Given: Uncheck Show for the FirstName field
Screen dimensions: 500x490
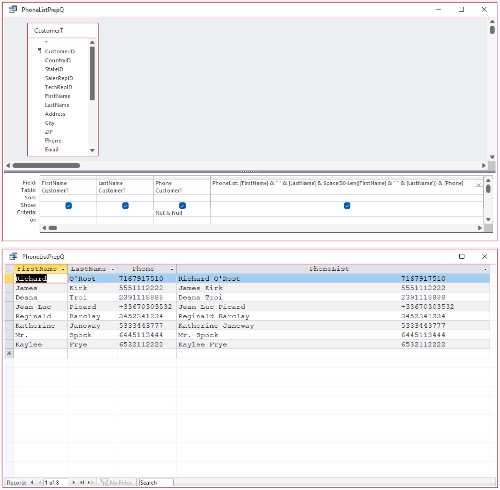Looking at the screenshot, I should click(x=68, y=206).
